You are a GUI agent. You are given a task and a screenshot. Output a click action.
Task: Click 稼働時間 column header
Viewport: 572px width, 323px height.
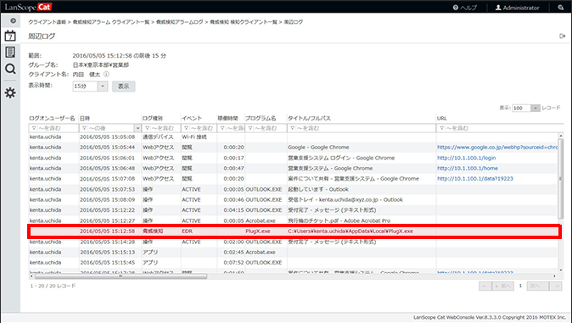click(x=227, y=118)
